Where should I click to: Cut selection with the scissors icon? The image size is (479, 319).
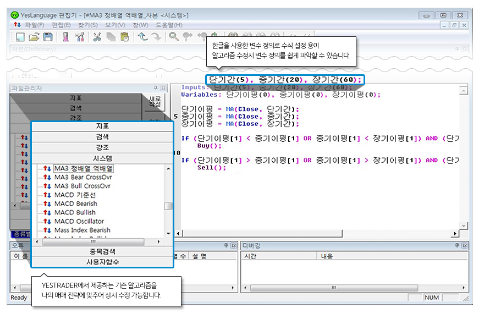97,37
